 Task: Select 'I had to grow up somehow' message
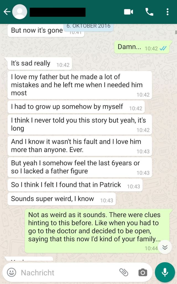click(76, 107)
